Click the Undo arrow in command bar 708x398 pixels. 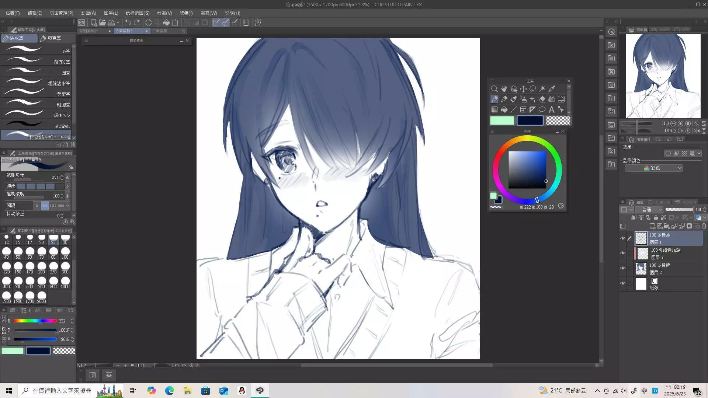click(x=128, y=22)
